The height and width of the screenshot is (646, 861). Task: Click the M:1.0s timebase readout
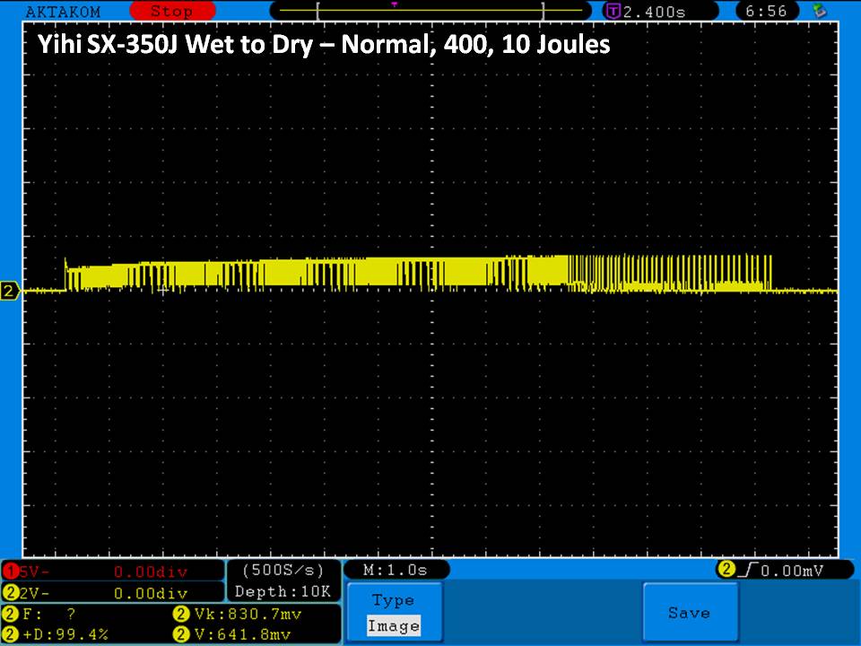[x=395, y=571]
